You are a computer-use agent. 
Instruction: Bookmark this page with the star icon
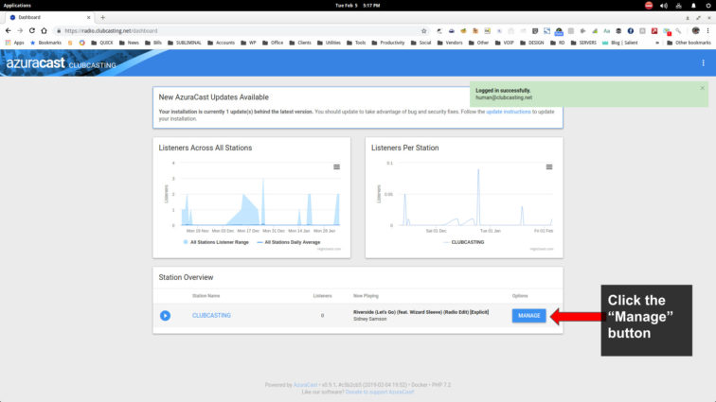click(x=423, y=31)
